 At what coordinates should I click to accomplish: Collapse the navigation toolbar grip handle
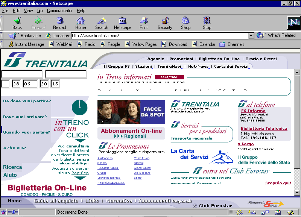pyautogui.click(x=2, y=23)
